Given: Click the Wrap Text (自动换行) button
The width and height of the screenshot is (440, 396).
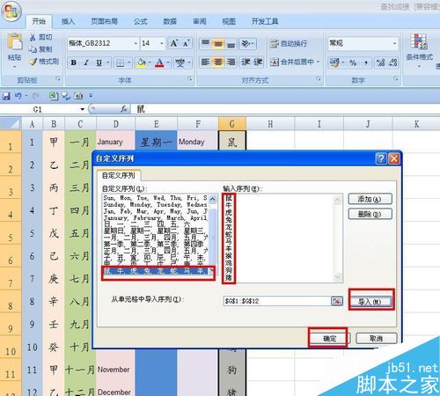Looking at the screenshot, I should pos(289,44).
